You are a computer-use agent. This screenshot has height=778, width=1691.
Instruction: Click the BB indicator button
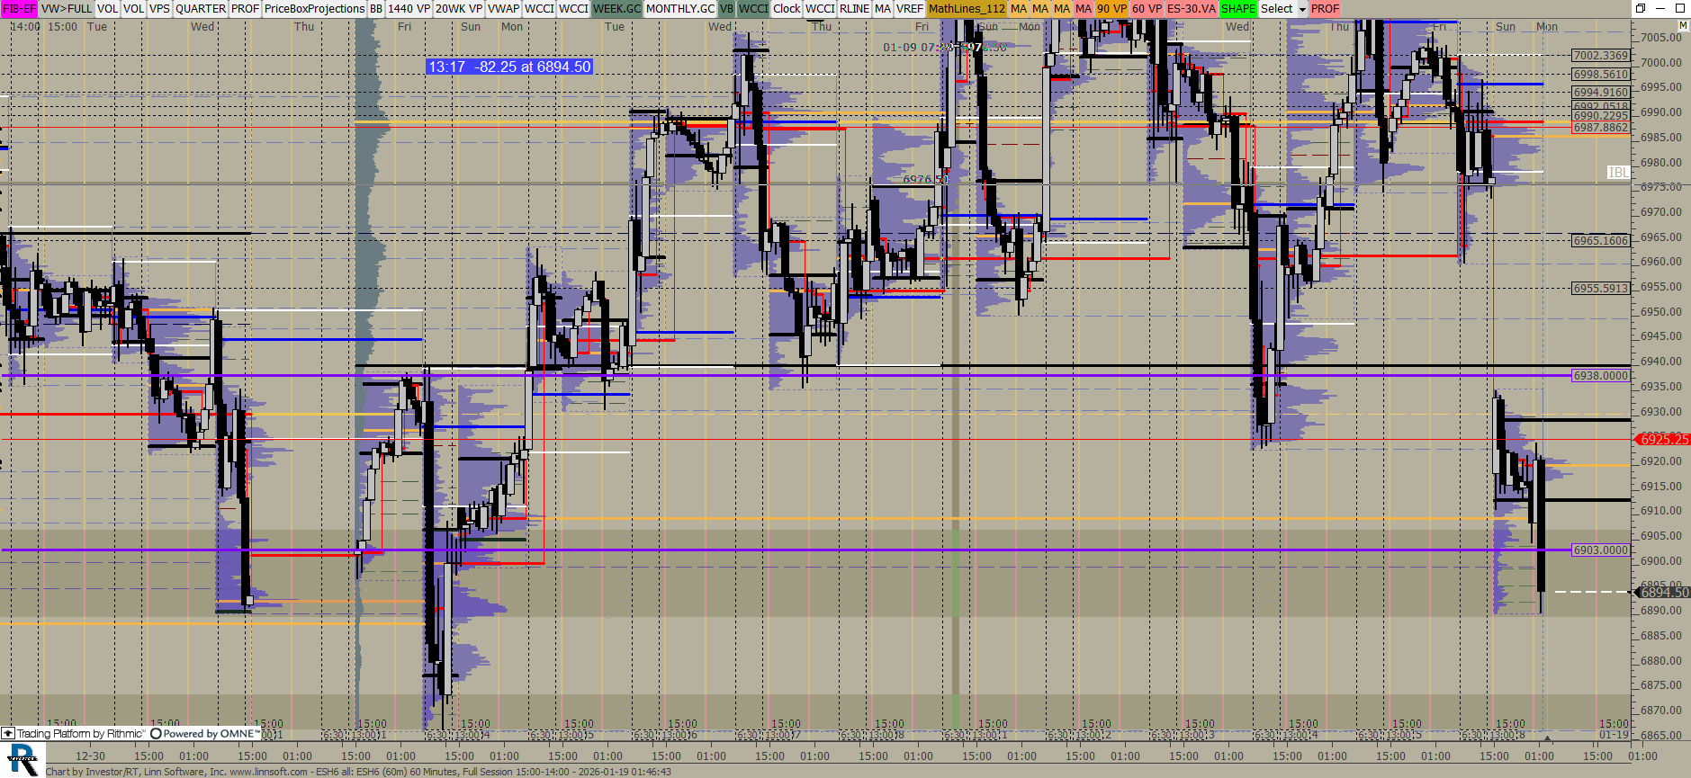[376, 9]
